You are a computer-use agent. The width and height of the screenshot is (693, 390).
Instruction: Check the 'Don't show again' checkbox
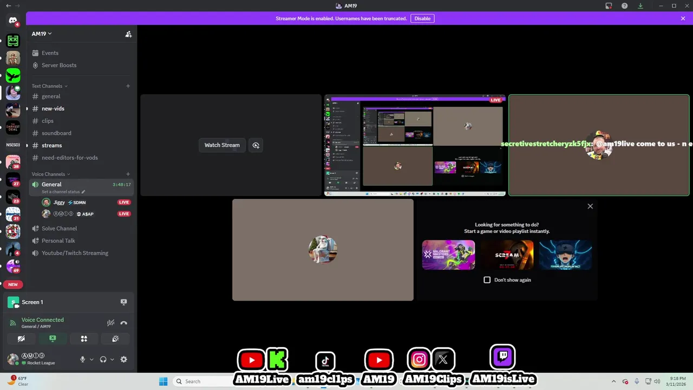(x=487, y=280)
